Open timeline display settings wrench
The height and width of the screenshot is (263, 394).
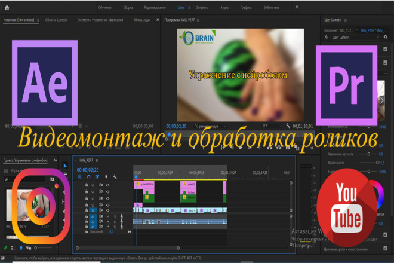[x=115, y=177]
